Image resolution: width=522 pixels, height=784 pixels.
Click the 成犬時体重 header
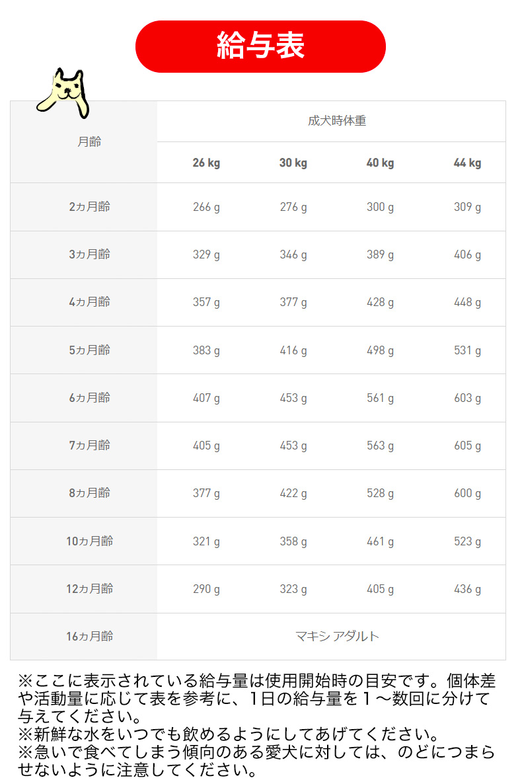point(337,121)
